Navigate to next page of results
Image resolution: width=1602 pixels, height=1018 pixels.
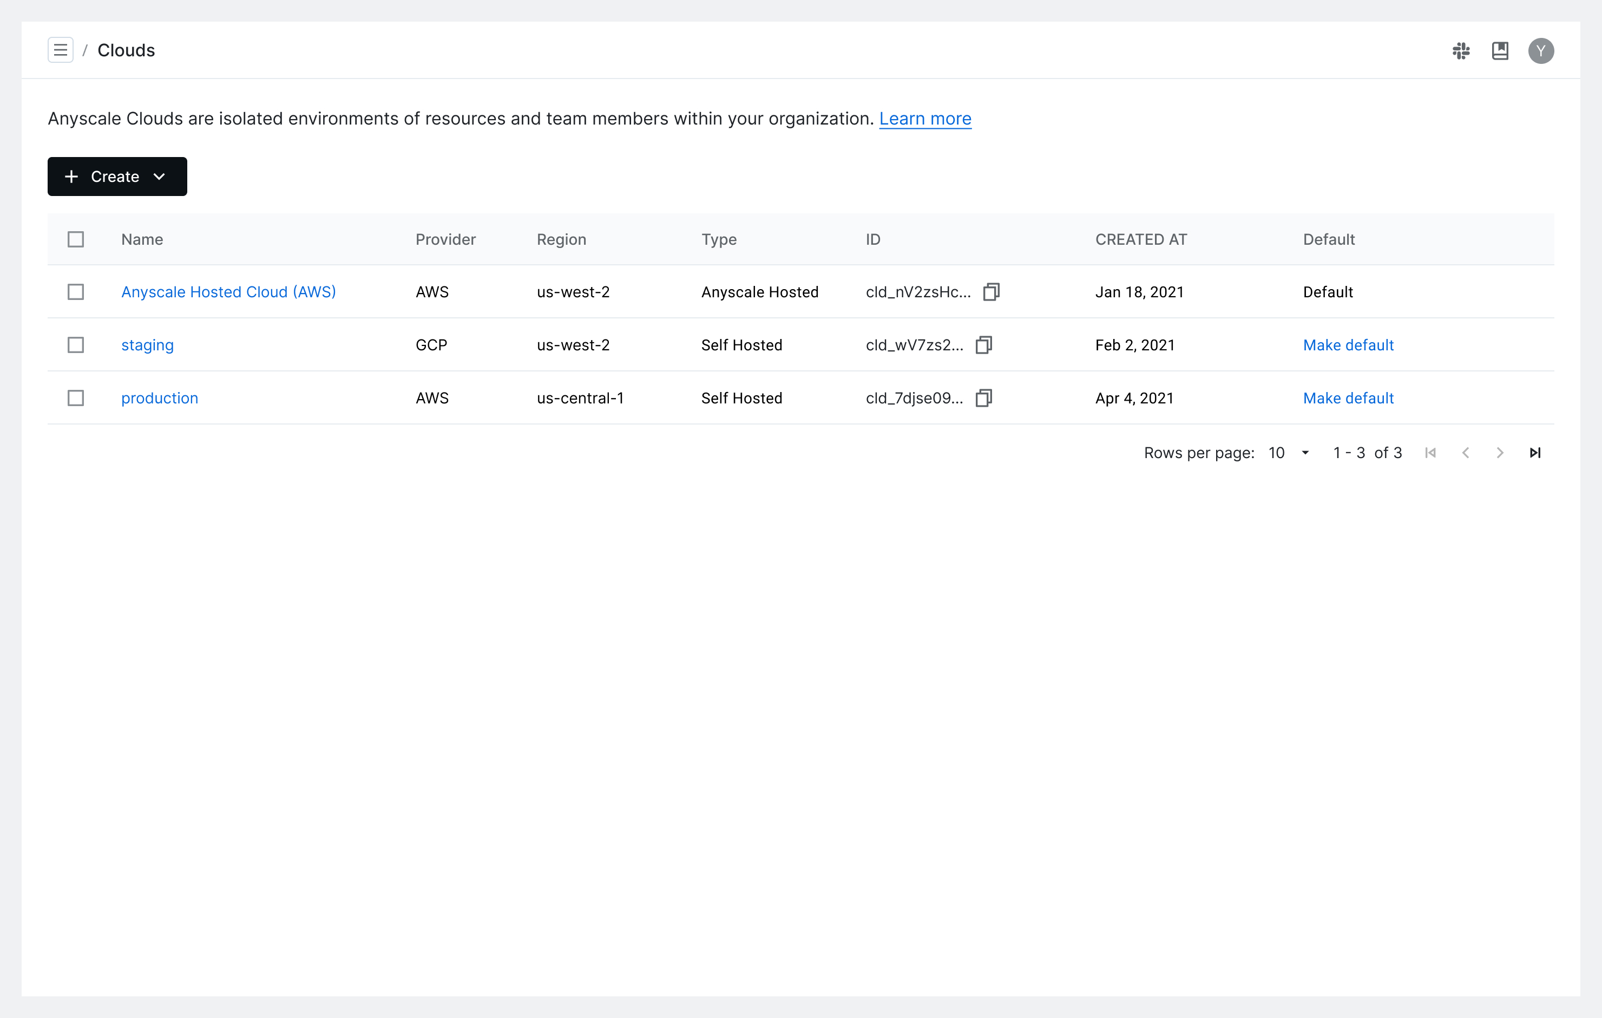[1500, 452]
